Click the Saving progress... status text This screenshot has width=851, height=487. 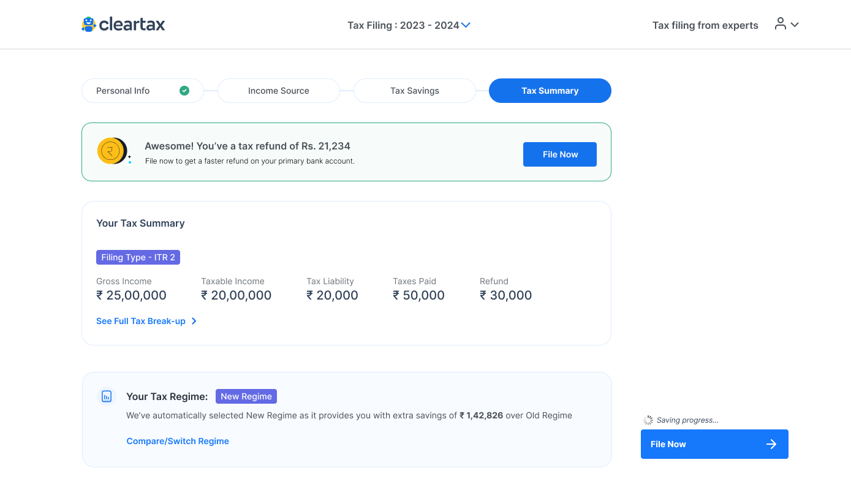click(687, 420)
